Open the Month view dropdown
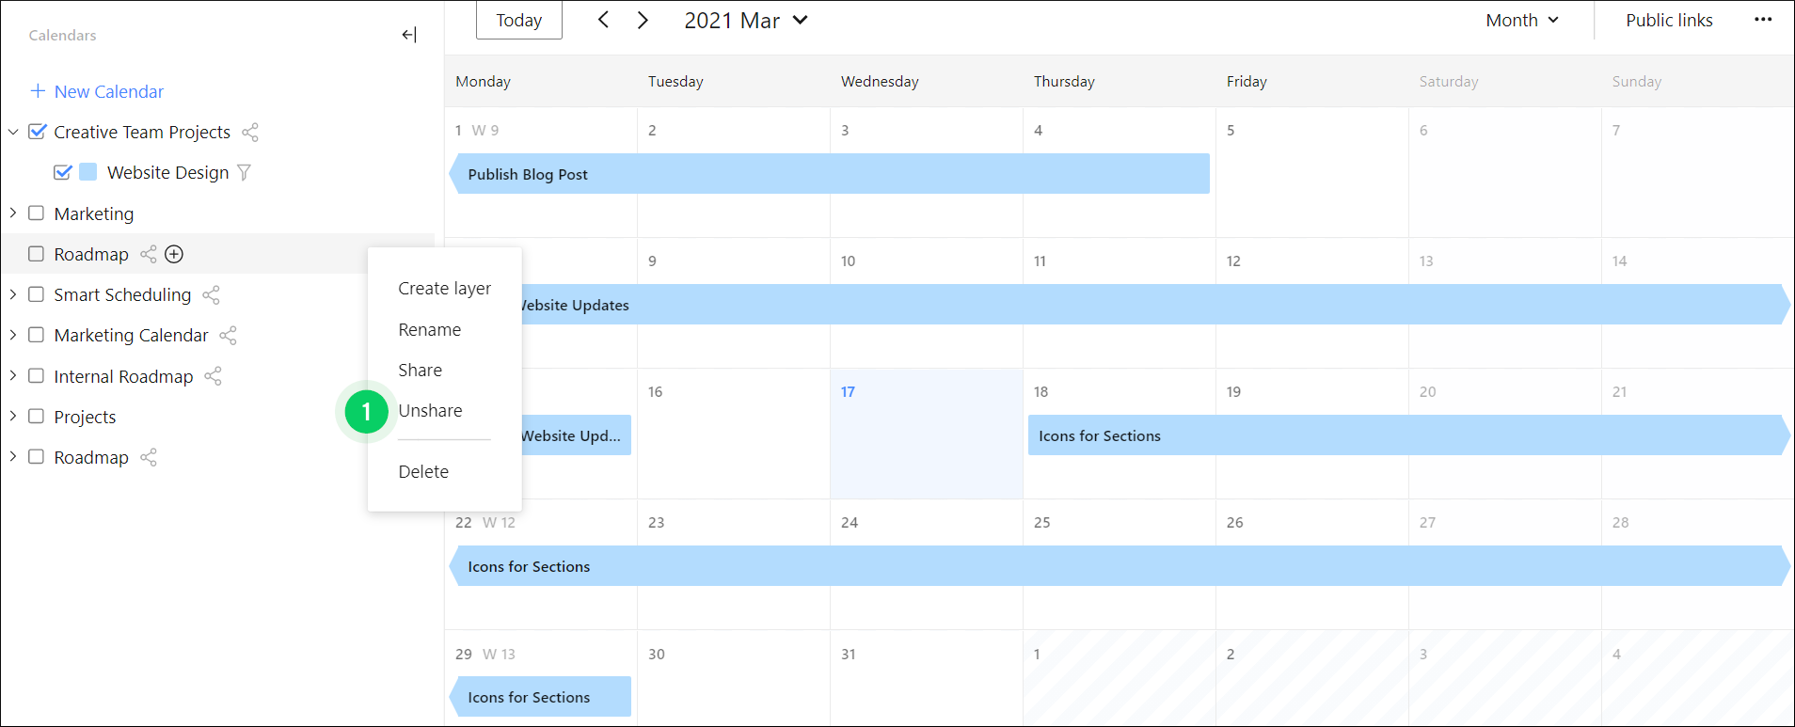The width and height of the screenshot is (1795, 727). (1521, 20)
